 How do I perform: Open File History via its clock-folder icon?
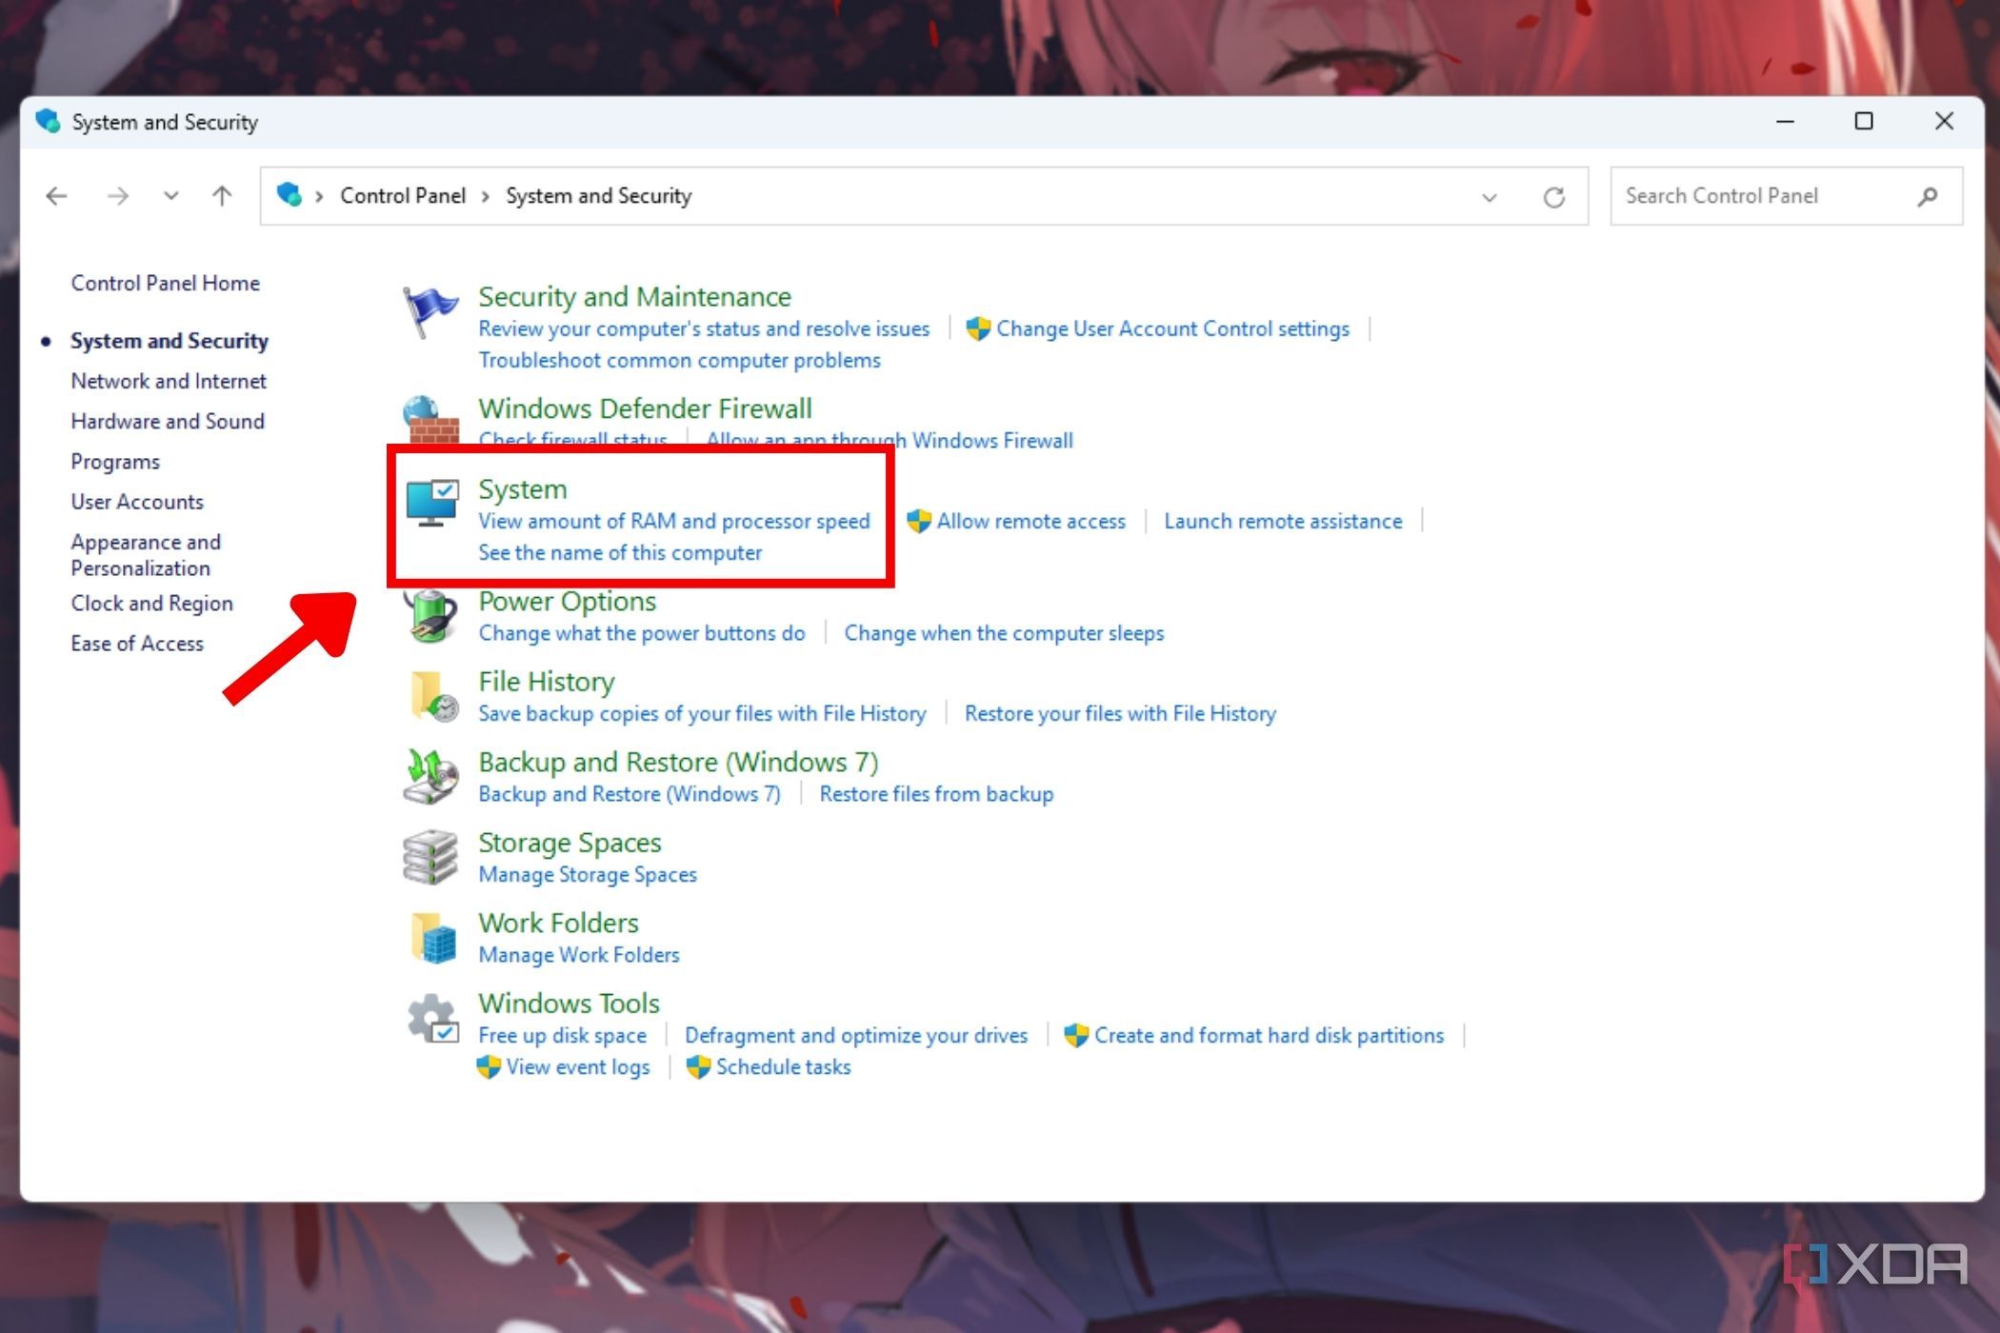coord(431,696)
